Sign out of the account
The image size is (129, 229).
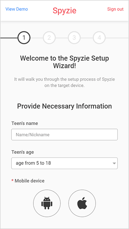(115, 9)
